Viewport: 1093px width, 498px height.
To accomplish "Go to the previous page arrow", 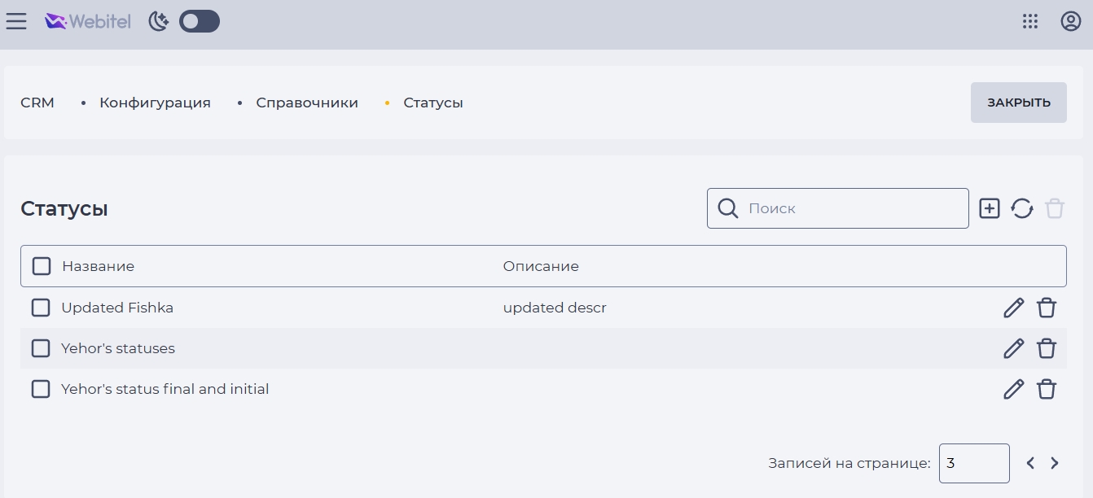I will pos(1030,463).
